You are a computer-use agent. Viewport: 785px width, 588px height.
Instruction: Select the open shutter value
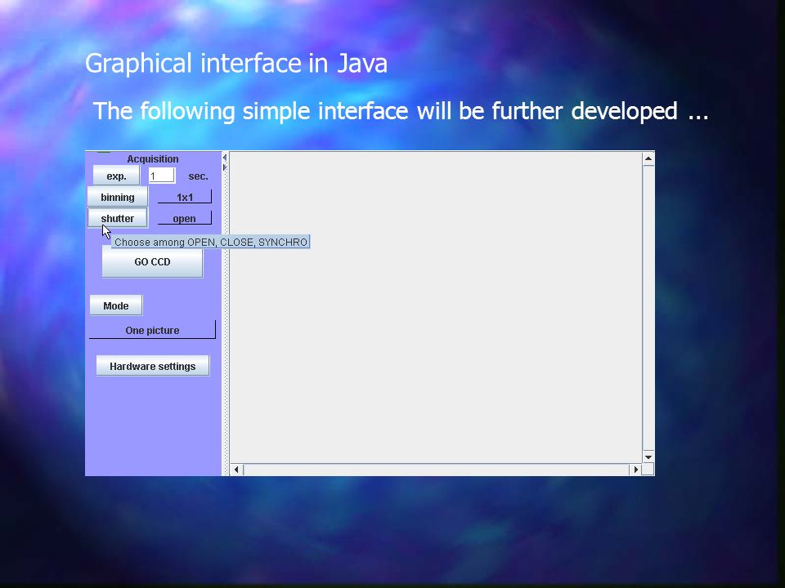click(185, 219)
